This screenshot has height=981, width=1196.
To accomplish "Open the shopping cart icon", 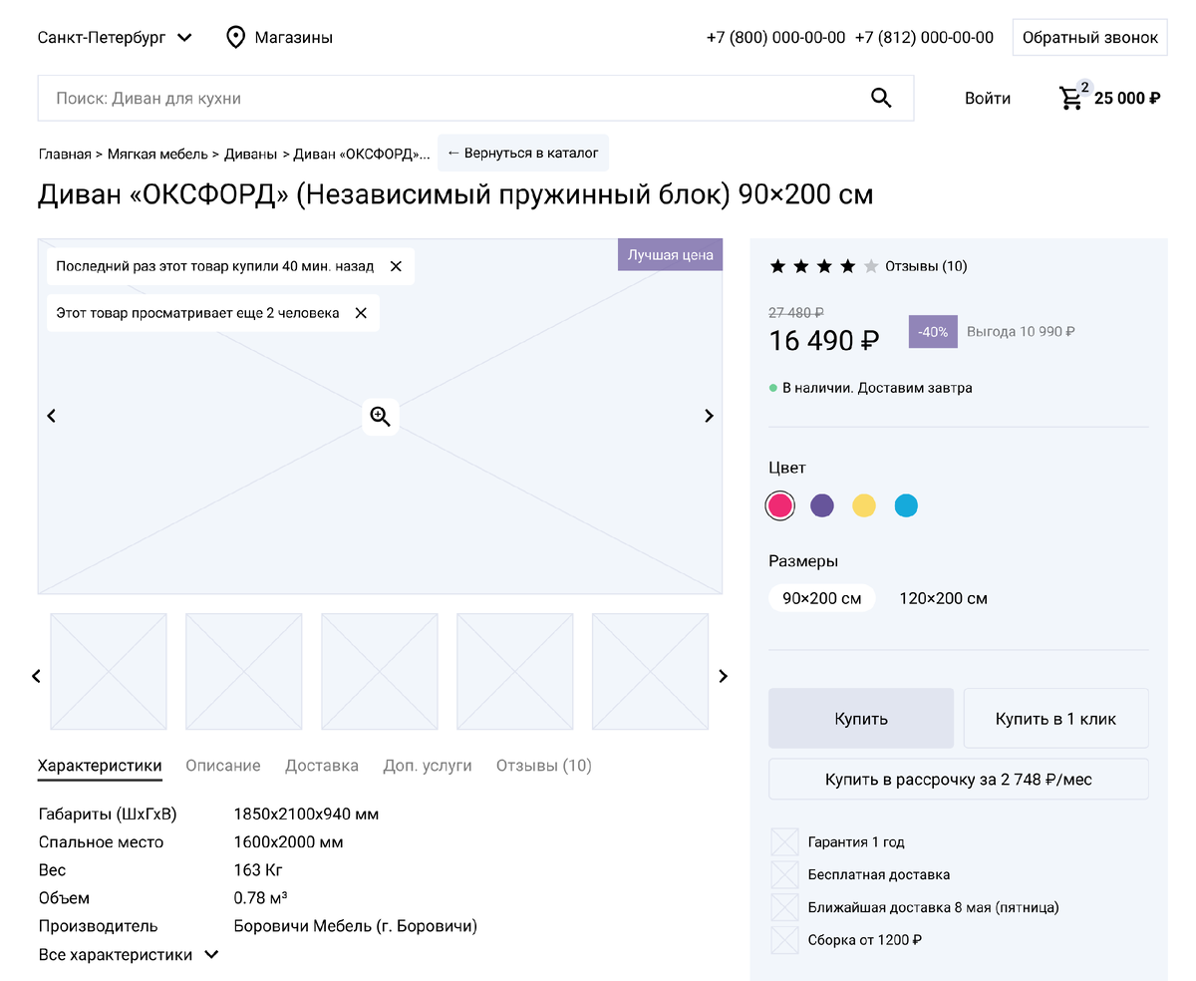I will (1071, 98).
